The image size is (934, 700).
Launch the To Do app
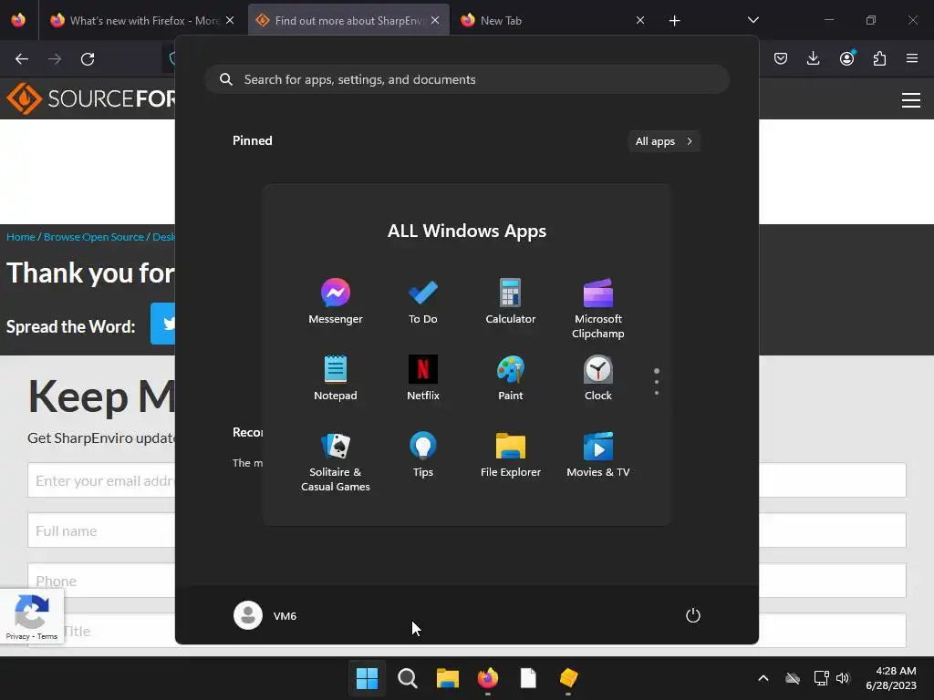point(423,301)
